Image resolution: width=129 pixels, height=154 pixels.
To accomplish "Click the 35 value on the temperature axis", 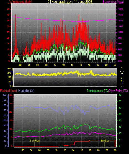I will point(120,101).
